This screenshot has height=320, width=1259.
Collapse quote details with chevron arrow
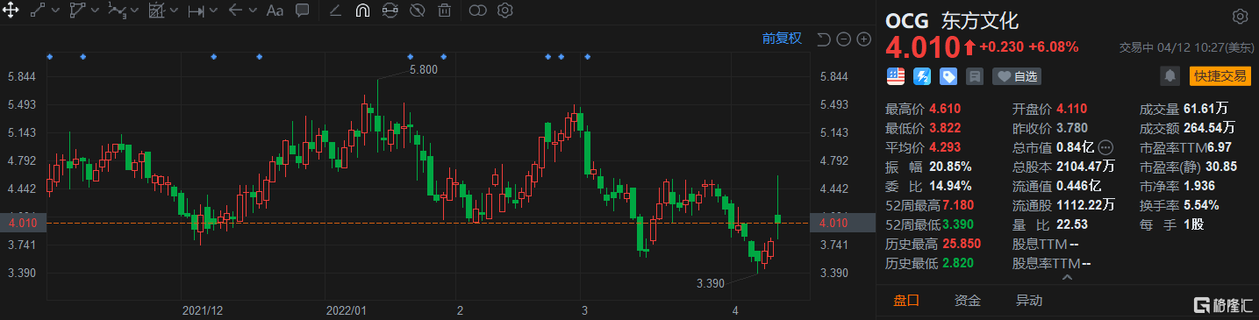1067,277
